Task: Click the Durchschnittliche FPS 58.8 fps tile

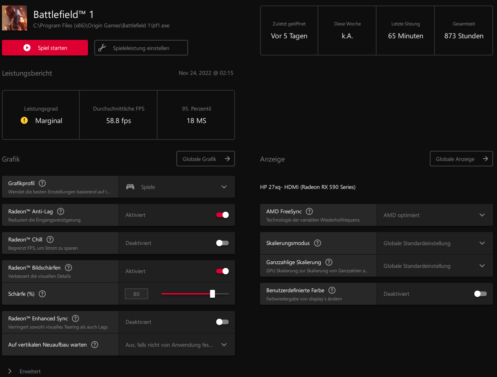Action: pyautogui.click(x=118, y=115)
